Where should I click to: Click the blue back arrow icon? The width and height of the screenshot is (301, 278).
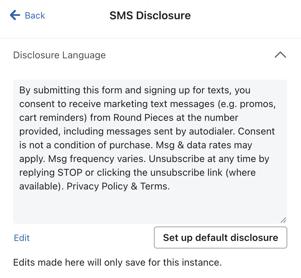pyautogui.click(x=15, y=15)
